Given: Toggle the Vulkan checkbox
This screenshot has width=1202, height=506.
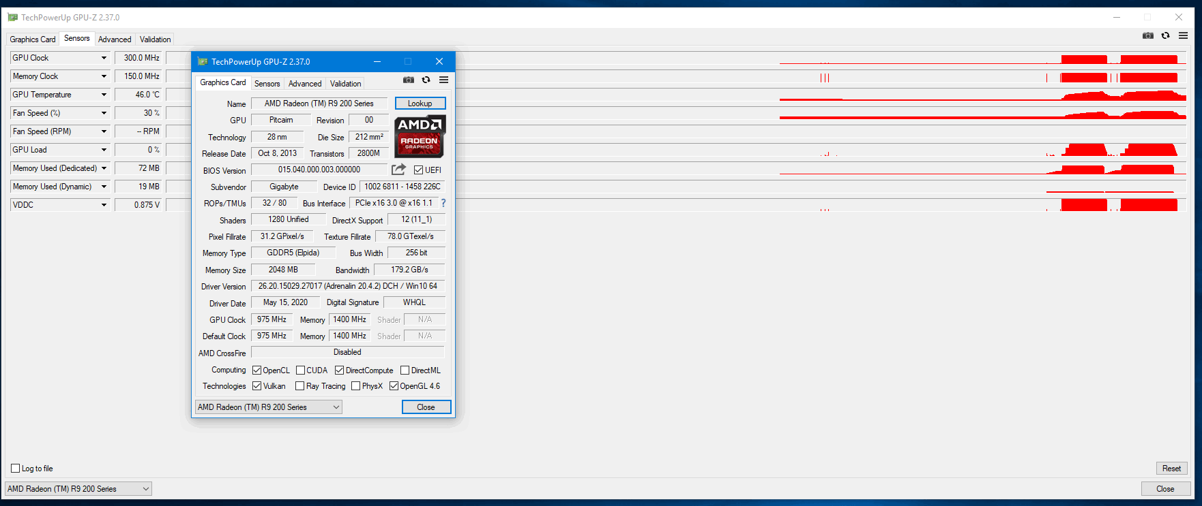Looking at the screenshot, I should [257, 386].
